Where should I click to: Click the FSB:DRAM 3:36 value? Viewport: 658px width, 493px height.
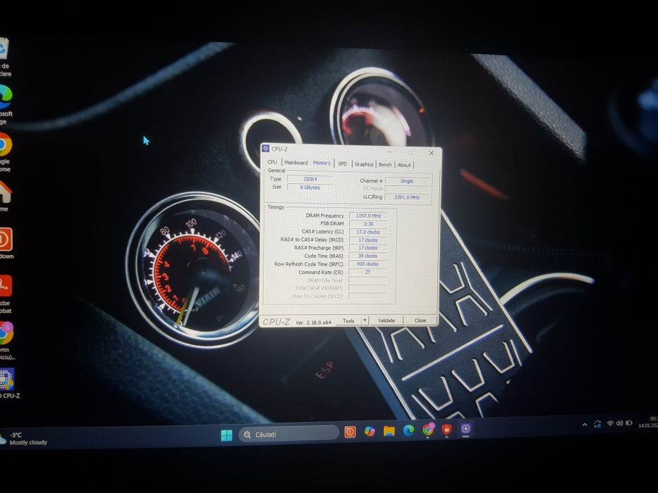[x=368, y=224]
